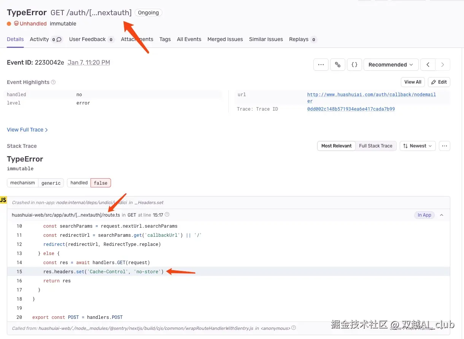Screen dimensions: 464x339
Task: Open the Recommended events dropdown
Action: (391, 65)
